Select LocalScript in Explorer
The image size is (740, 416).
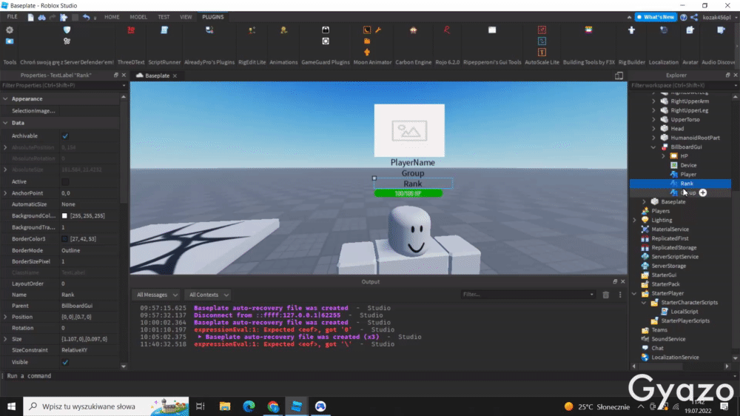pos(684,312)
